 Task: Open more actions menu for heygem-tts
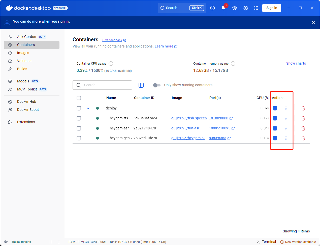(286, 118)
